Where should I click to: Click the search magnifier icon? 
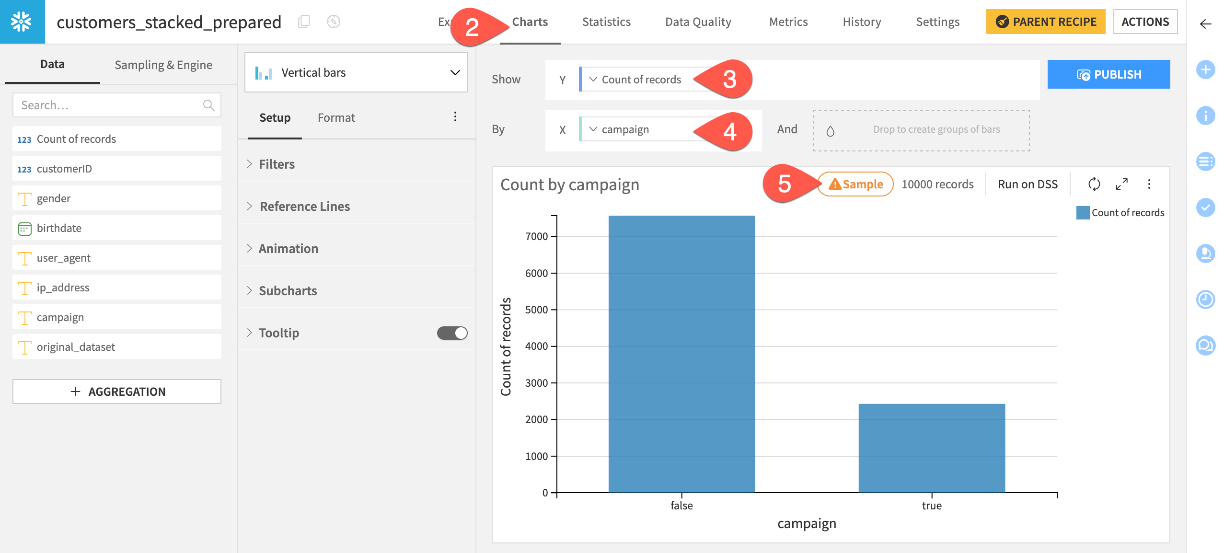click(x=208, y=105)
